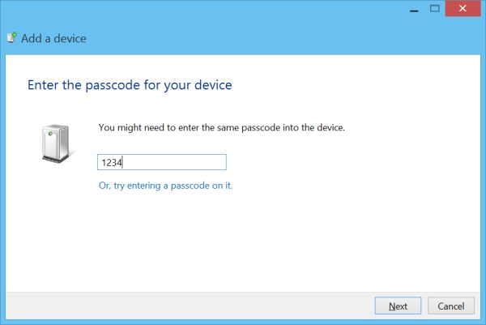The image size is (486, 325).
Task: Click the green light on the device image
Action: 50,134
